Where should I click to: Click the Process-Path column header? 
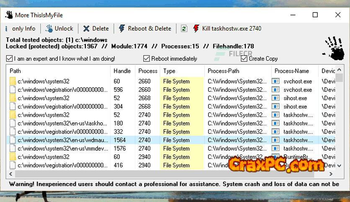237,71
